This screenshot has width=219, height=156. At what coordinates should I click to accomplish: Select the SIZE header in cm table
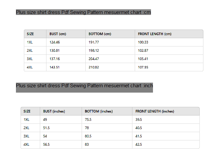click(x=30, y=34)
